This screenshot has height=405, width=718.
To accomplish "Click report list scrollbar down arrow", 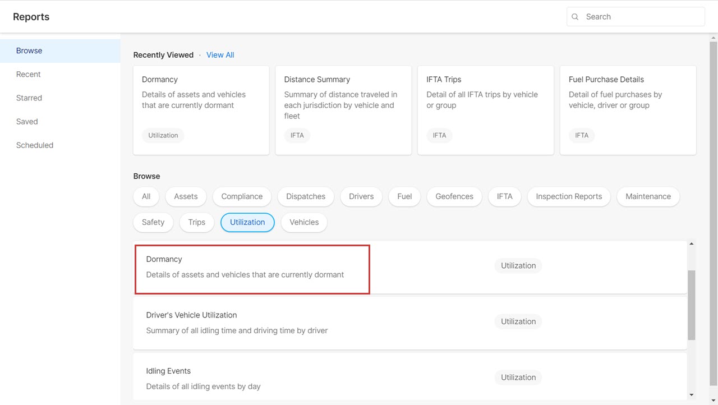I will [x=692, y=395].
